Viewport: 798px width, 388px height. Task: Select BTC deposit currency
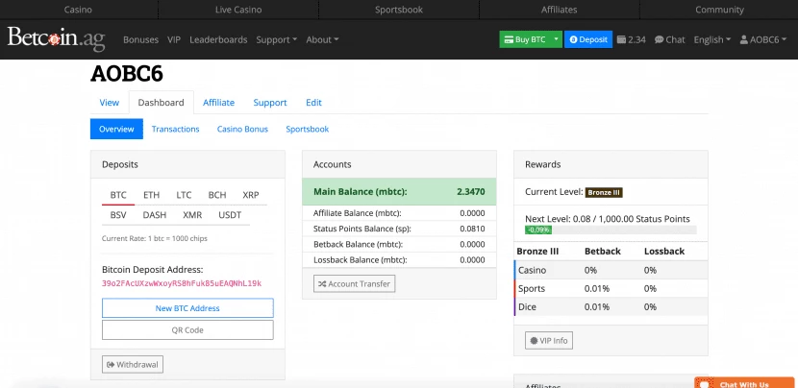click(118, 195)
